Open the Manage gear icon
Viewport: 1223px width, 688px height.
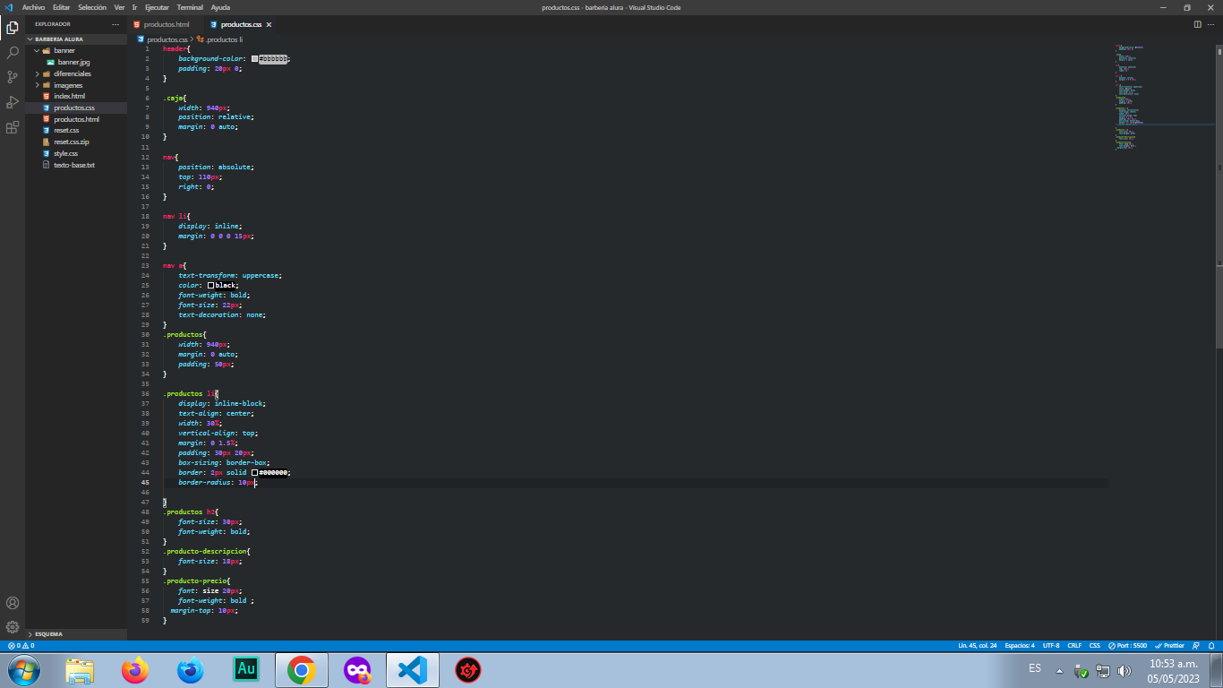(13, 627)
